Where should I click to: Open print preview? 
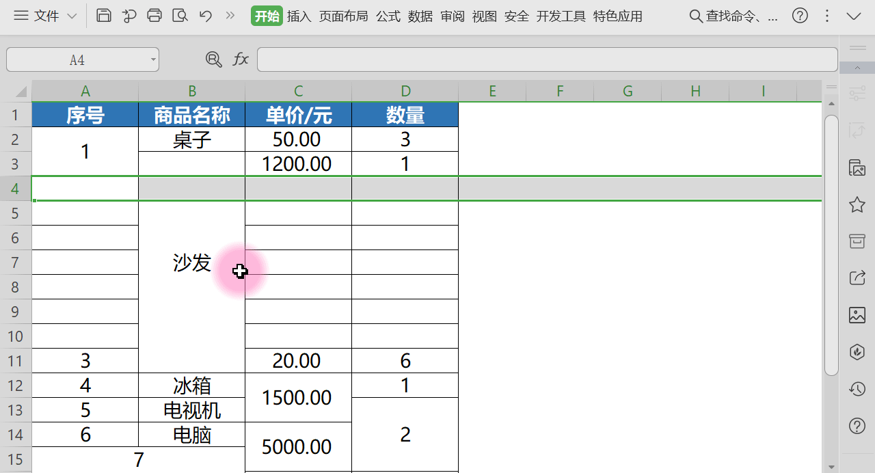click(x=180, y=15)
